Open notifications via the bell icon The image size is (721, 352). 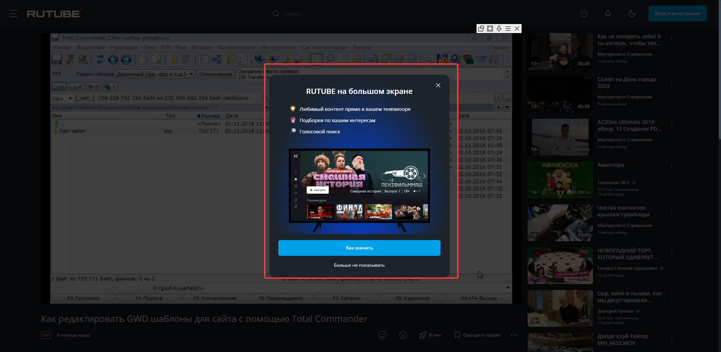(608, 14)
